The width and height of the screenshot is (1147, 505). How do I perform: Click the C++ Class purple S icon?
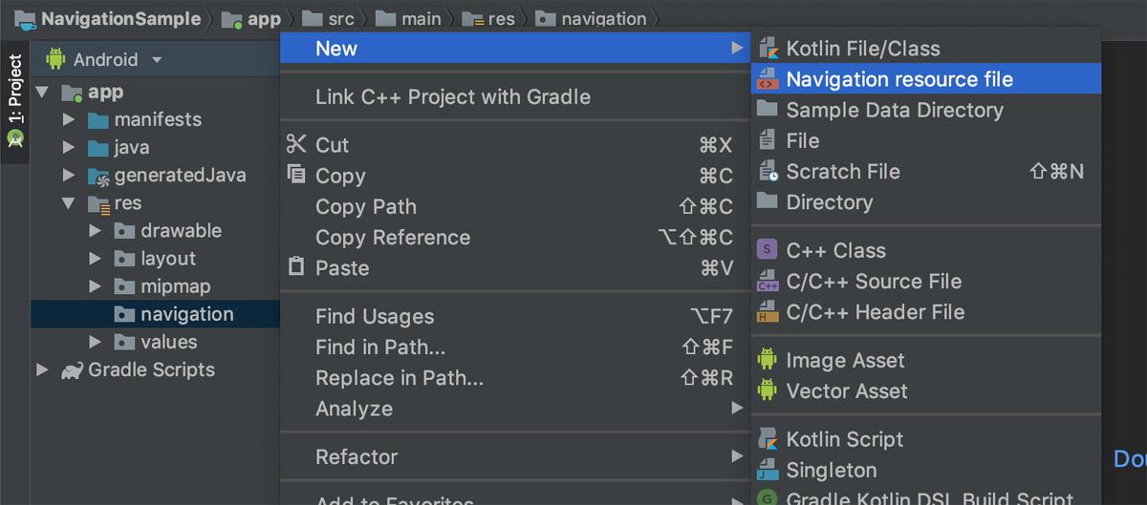[768, 250]
